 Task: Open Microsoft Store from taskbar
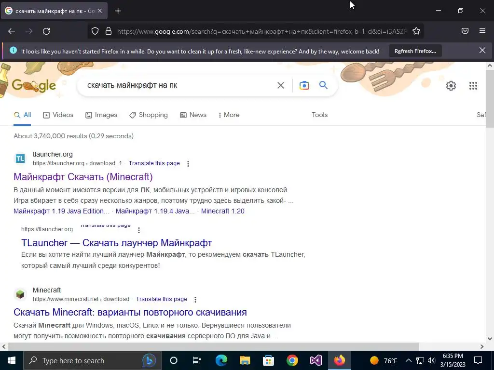coord(268,360)
